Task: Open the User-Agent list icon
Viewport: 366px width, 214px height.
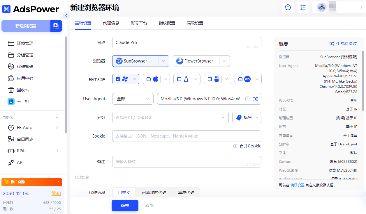Action: 247,99
